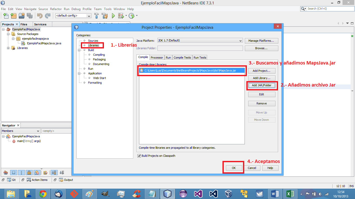Screen dimensions: 355x199
Task: Click the Undo toolbar icon
Action: point(40,16)
